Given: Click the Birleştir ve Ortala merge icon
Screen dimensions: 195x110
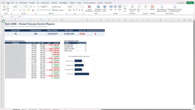Looking at the screenshot, I should tap(53, 10).
